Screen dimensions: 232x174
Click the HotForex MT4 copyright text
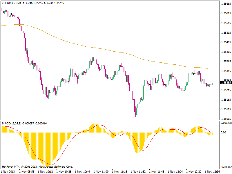37,167
